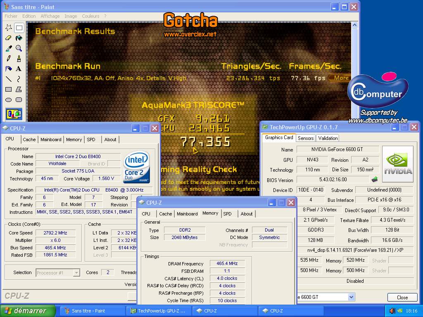Click the Intel Core 2 Duo logo in CPU-Z

point(136,167)
